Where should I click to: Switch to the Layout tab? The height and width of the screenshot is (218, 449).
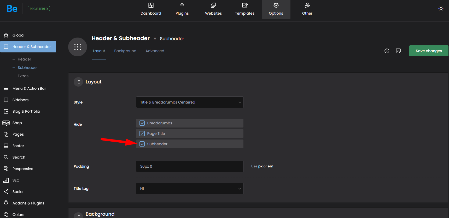coord(99,51)
